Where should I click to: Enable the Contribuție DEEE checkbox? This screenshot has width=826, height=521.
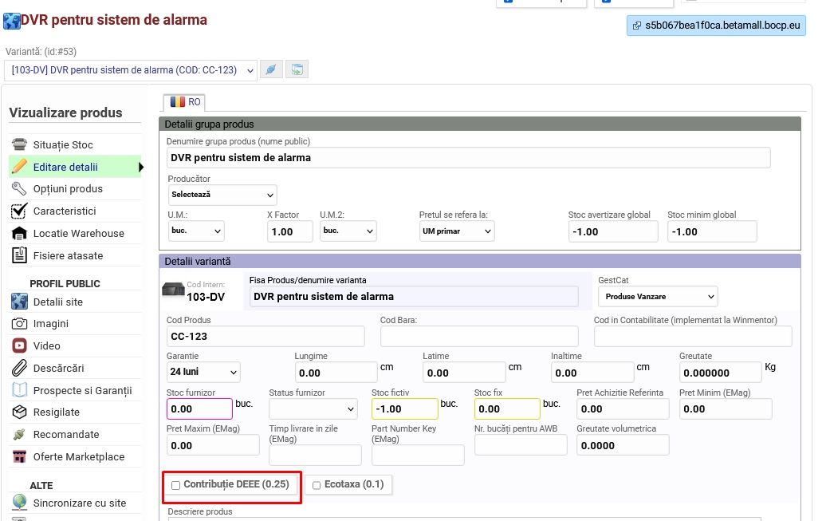(175, 485)
